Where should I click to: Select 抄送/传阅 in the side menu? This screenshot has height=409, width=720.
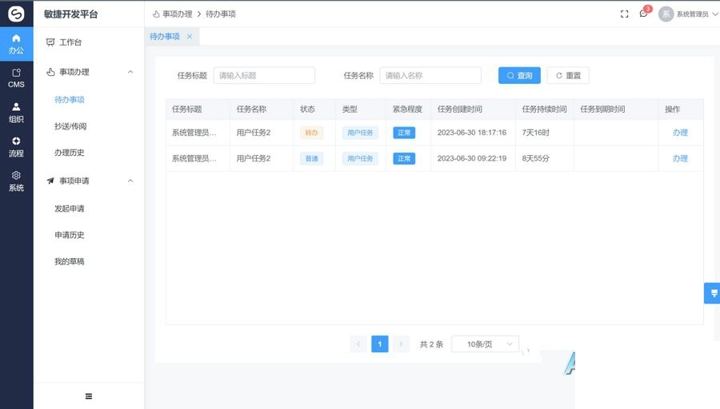70,126
